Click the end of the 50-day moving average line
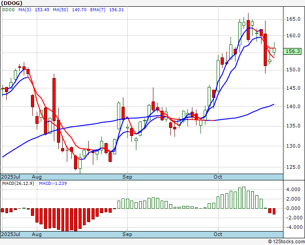The height and width of the screenshot is (245, 305). 274,104
